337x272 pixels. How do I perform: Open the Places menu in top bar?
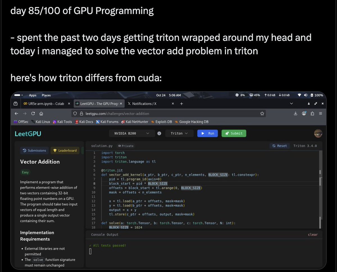point(46,95)
